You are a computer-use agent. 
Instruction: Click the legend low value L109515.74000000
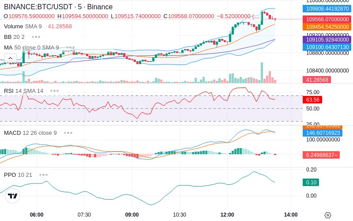136,16
